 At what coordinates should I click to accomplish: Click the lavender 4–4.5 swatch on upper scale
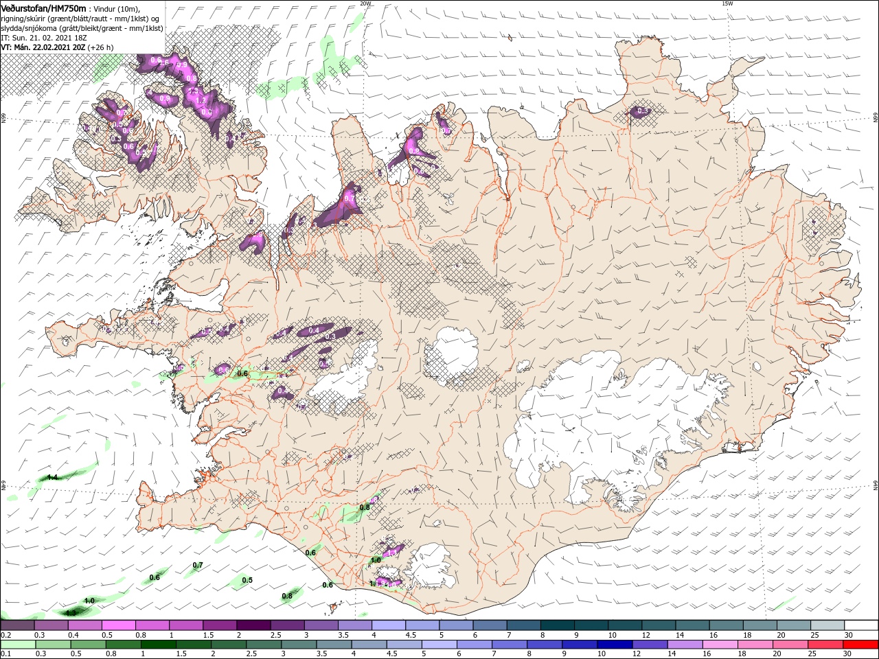[x=387, y=625]
